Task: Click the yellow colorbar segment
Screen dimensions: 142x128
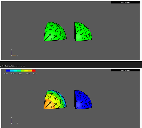Action: pos(26,71)
